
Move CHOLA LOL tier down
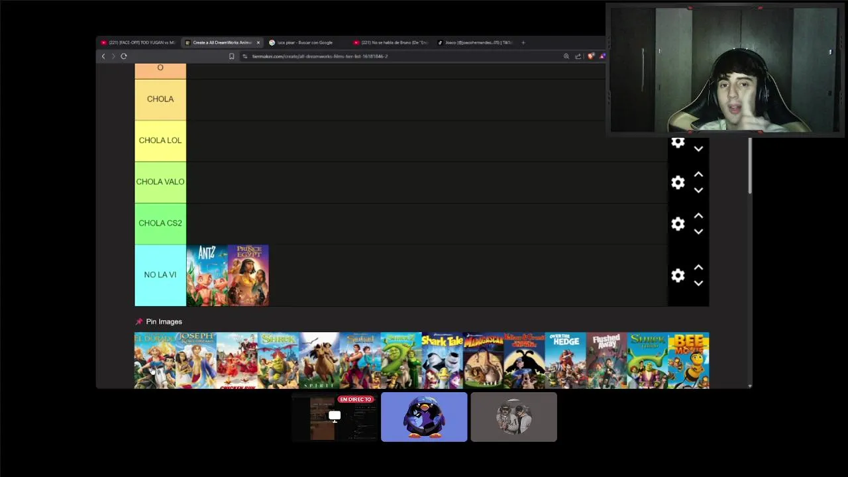(x=698, y=149)
